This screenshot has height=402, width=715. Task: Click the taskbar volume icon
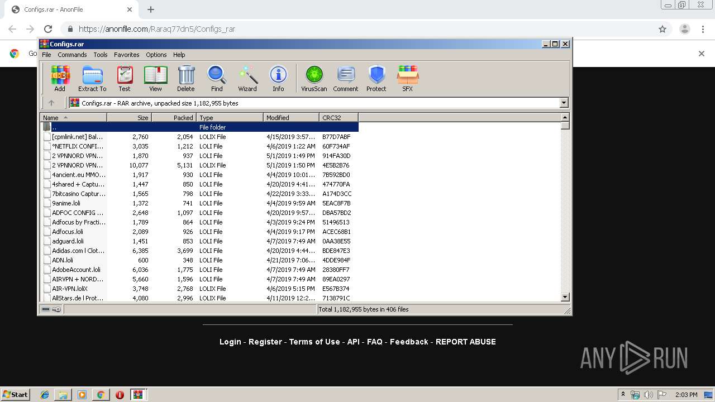coord(649,395)
